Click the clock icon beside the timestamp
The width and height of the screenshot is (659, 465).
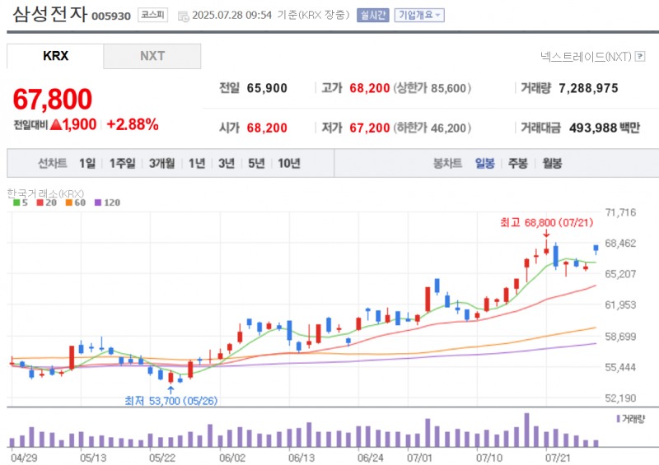[183, 16]
